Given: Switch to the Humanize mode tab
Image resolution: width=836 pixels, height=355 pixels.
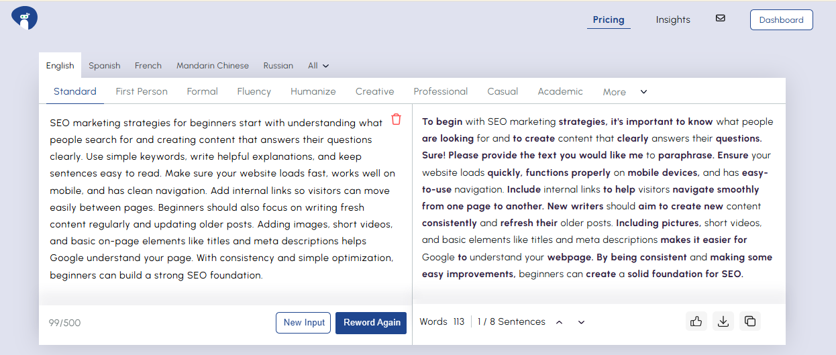Looking at the screenshot, I should pyautogui.click(x=313, y=91).
